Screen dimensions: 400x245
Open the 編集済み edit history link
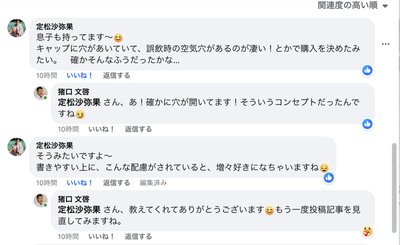tap(153, 183)
